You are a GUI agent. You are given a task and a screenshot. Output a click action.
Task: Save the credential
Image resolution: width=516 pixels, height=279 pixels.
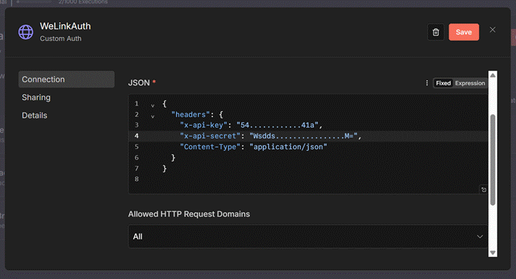pyautogui.click(x=464, y=32)
